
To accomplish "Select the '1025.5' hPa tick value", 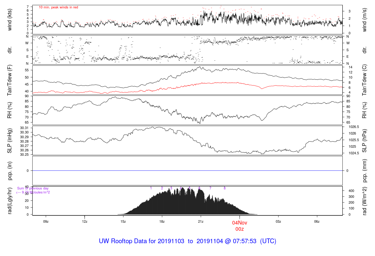I will pyautogui.click(x=354, y=140).
